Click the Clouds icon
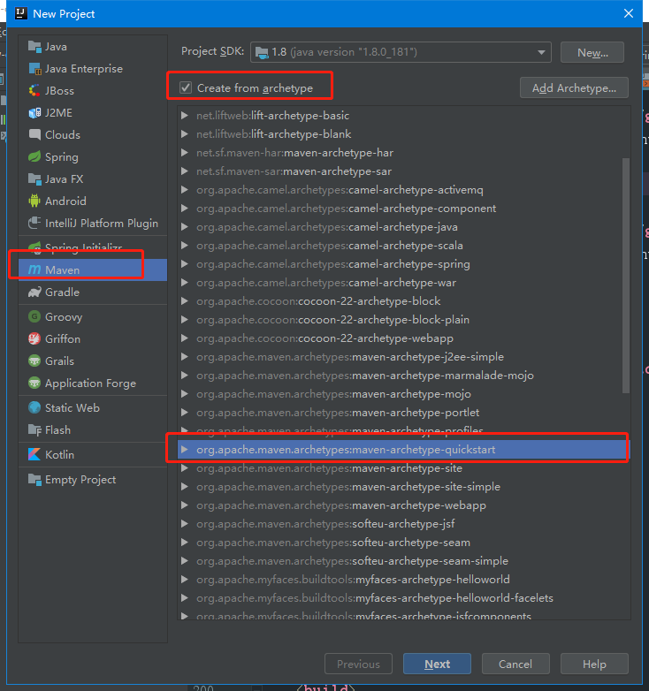 tap(34, 134)
